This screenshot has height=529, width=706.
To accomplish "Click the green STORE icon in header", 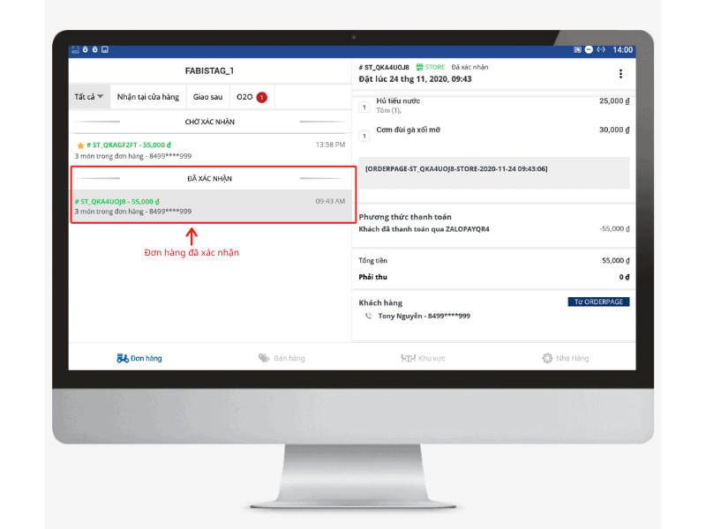I will coord(420,67).
